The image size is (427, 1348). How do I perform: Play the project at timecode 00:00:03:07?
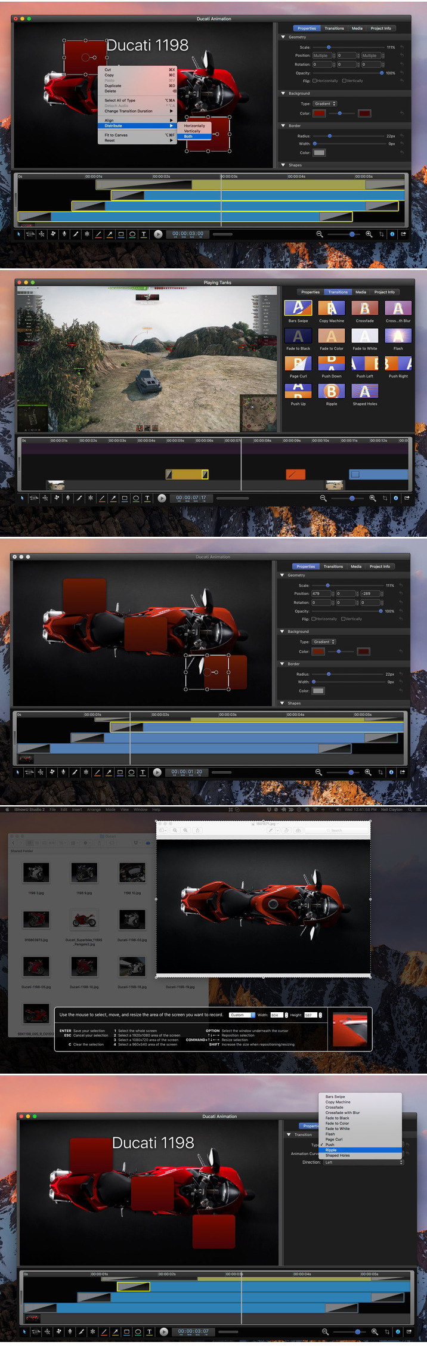[164, 1332]
